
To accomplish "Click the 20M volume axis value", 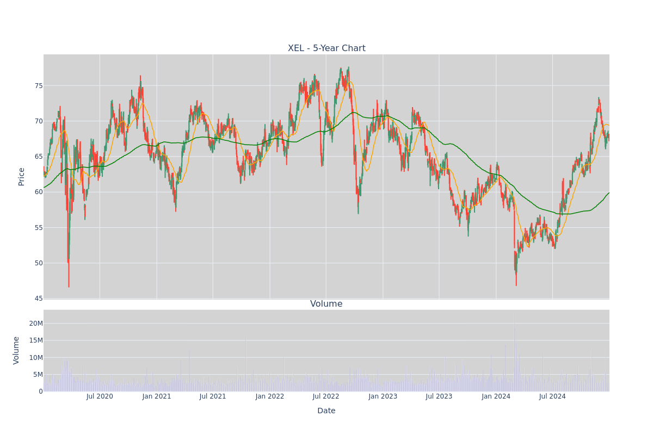I will (x=36, y=324).
